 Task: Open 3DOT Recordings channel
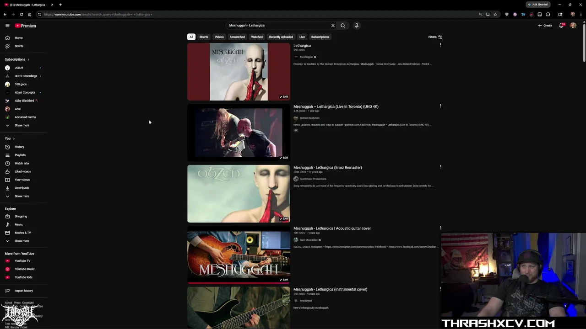click(26, 76)
